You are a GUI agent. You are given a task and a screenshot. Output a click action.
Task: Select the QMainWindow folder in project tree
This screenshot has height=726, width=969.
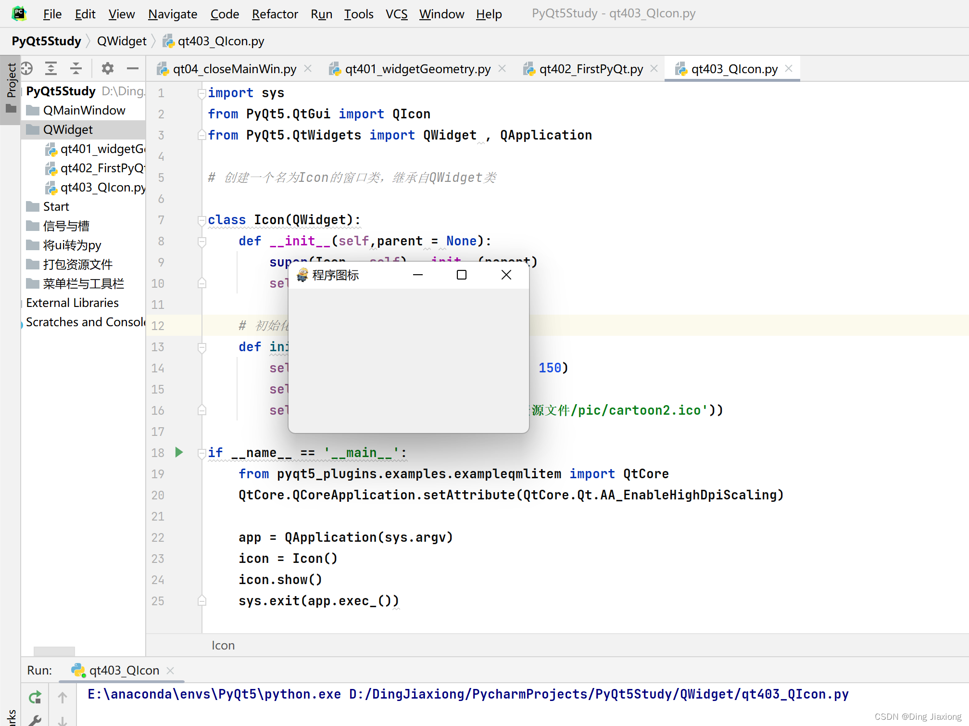pos(84,110)
